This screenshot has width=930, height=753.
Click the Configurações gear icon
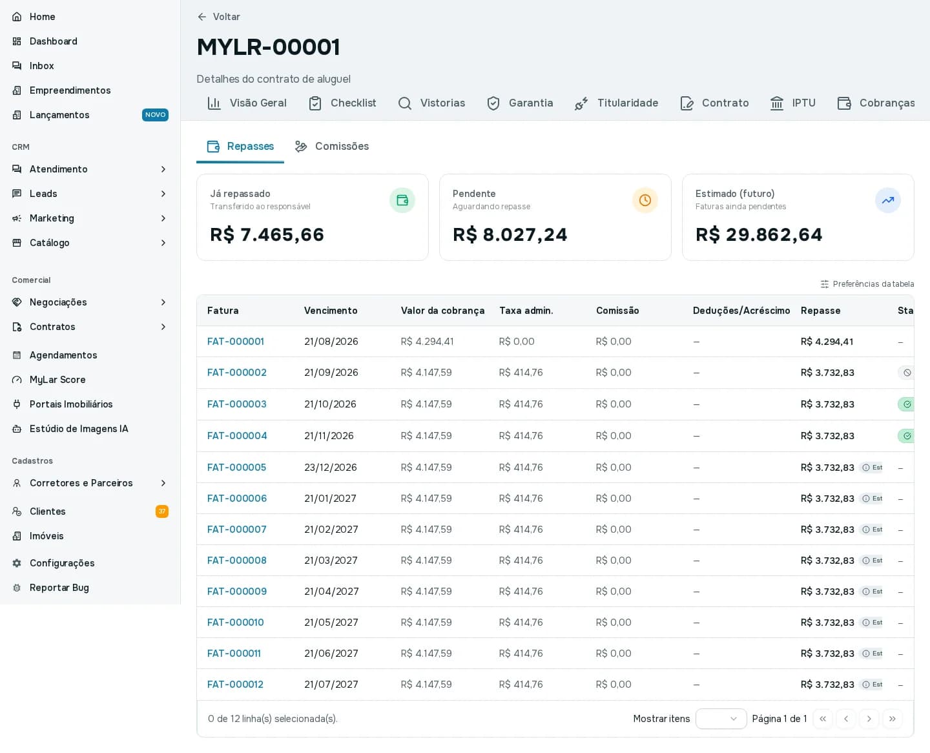pos(17,563)
